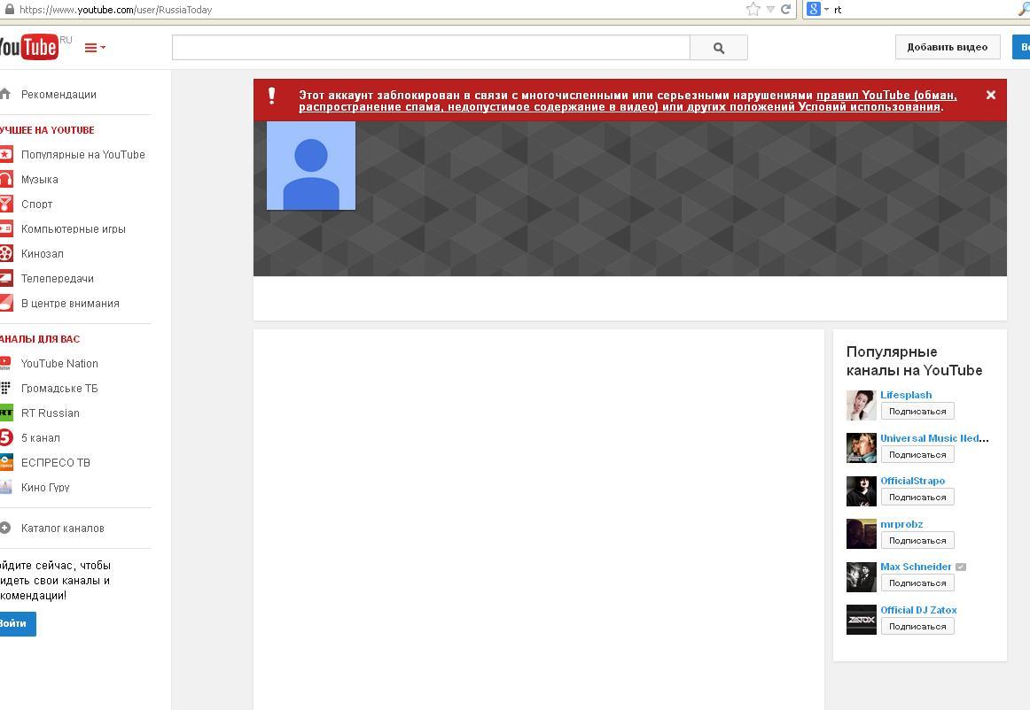Select Музыка in the sidebar

(x=39, y=180)
